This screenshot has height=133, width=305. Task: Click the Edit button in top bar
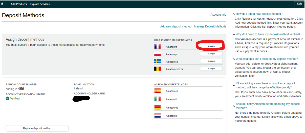click(299, 4)
